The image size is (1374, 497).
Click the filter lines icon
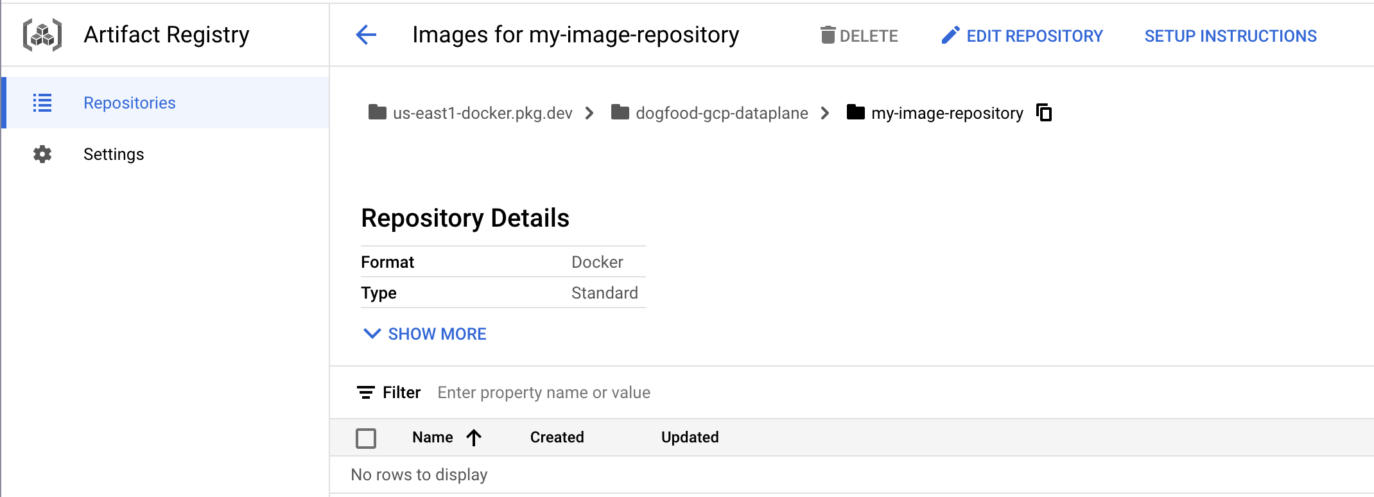tap(366, 392)
